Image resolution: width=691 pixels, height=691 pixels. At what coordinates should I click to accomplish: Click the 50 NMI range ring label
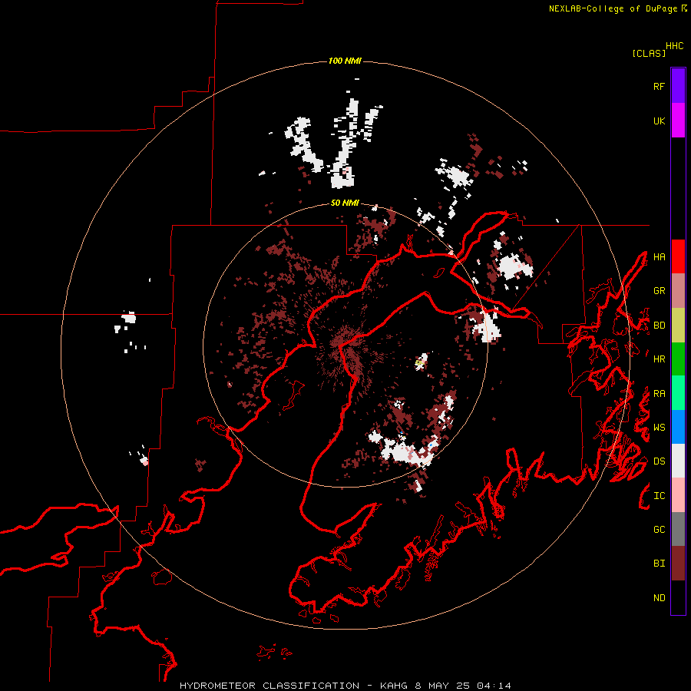point(345,203)
